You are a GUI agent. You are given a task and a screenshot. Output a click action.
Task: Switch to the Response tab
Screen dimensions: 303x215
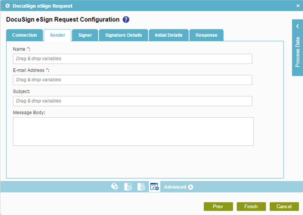pyautogui.click(x=207, y=35)
